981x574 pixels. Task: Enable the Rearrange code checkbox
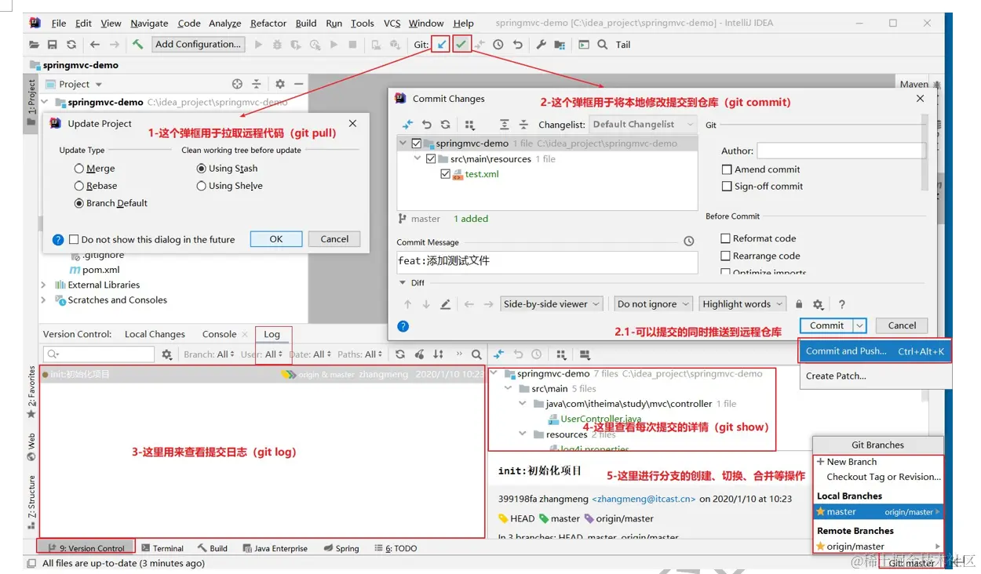click(x=726, y=256)
